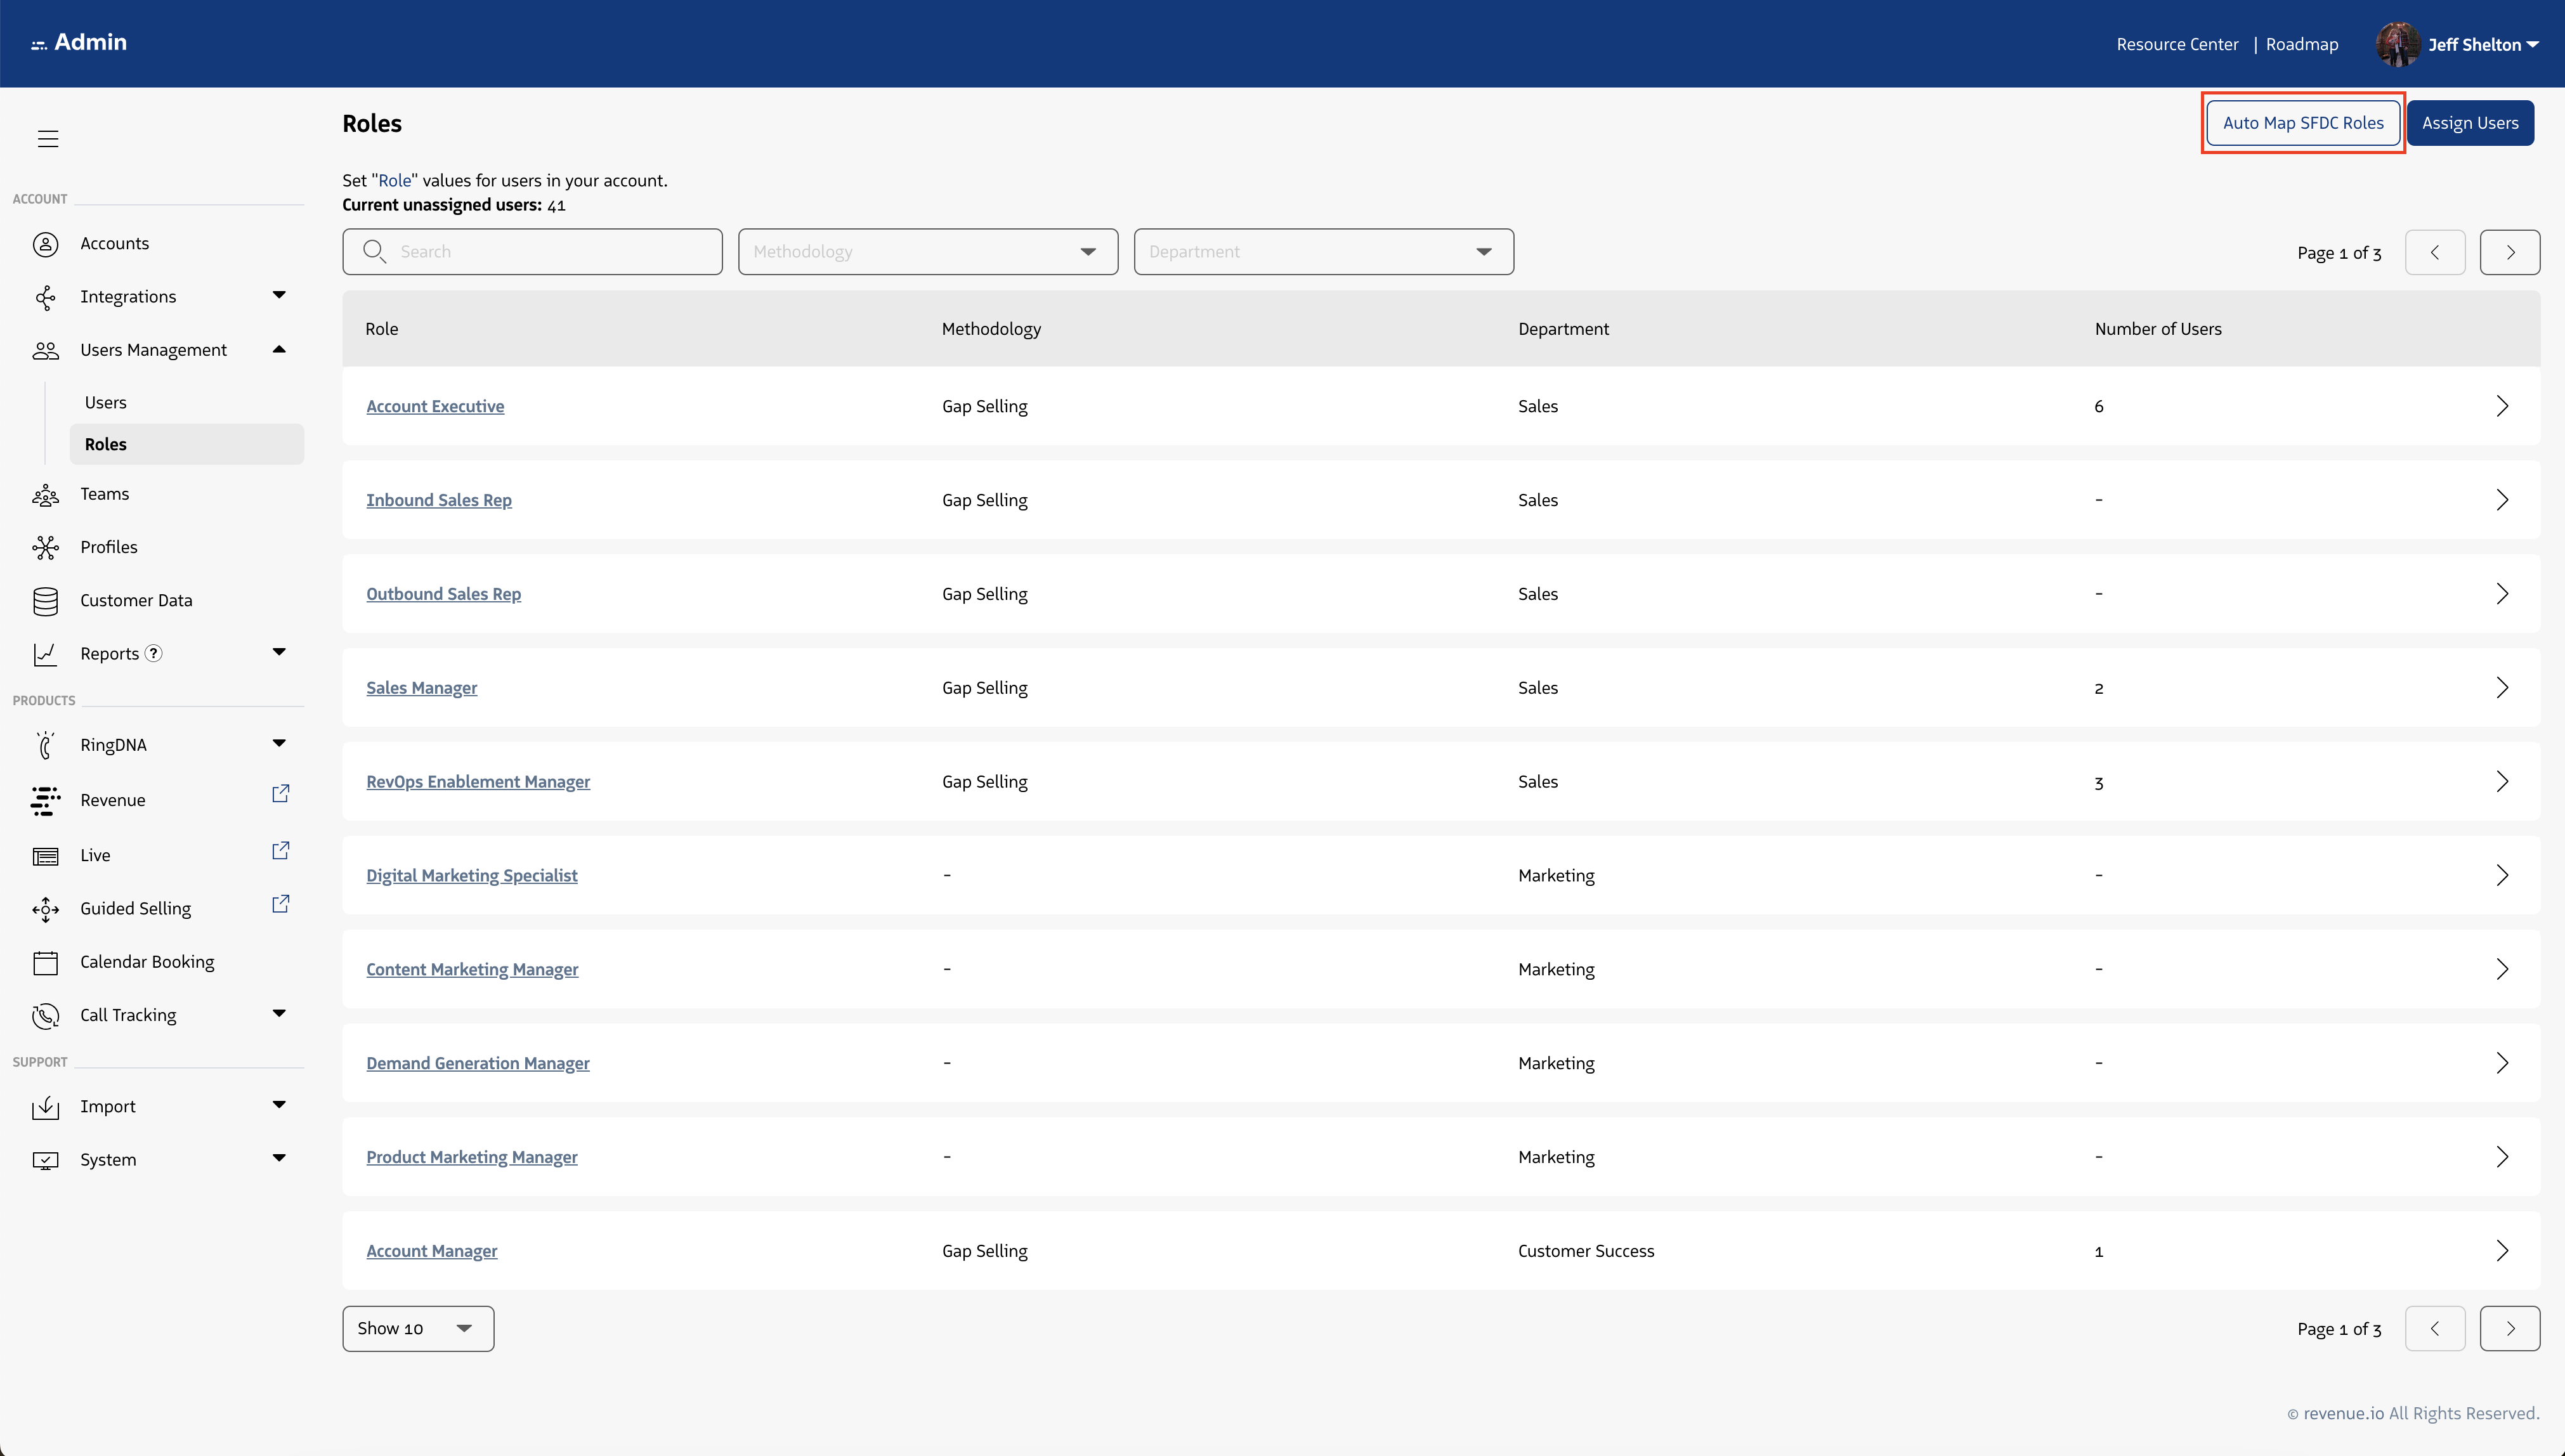Click the Guided Selling external link icon
The width and height of the screenshot is (2565, 1456).
coord(281,904)
